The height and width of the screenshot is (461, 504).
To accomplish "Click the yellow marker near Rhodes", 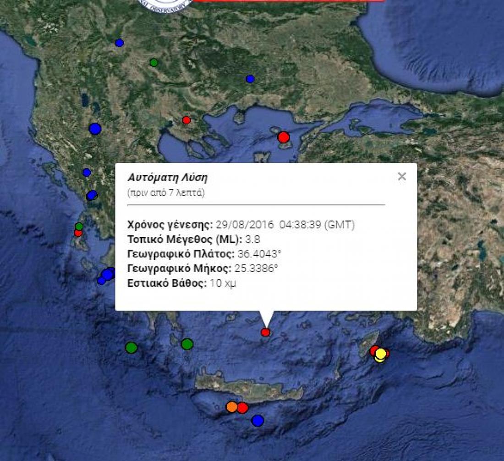I will pyautogui.click(x=380, y=354).
